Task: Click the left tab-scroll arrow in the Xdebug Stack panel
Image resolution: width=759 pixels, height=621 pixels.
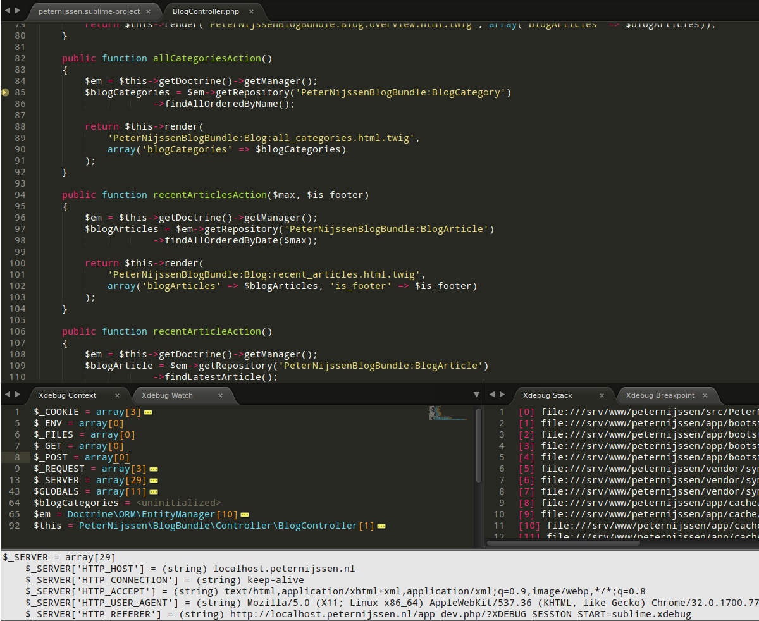Action: 492,395
